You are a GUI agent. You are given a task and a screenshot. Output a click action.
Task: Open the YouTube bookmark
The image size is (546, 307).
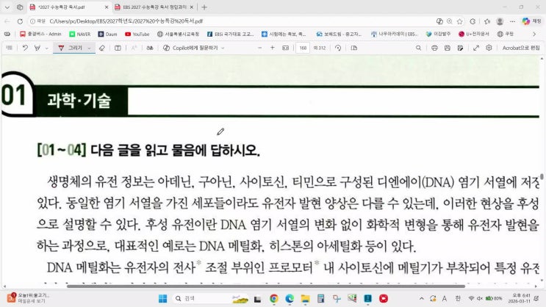[137, 34]
